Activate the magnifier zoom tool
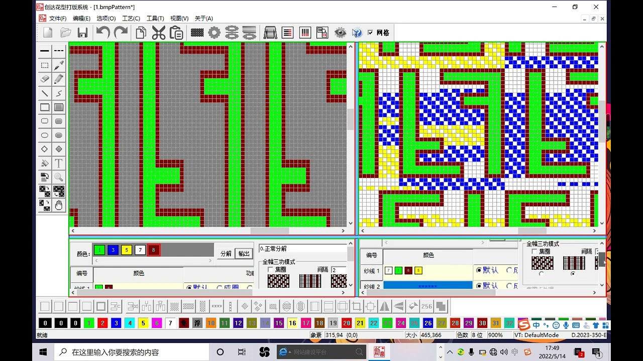The height and width of the screenshot is (361, 643). tap(59, 177)
